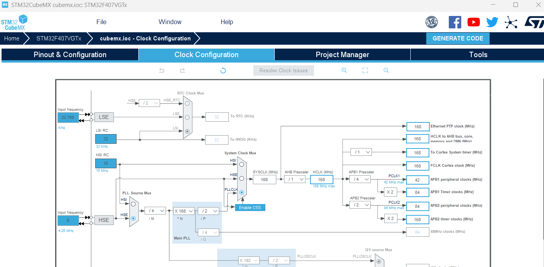
Task: Zoom out on the clock diagram
Action: (386, 70)
